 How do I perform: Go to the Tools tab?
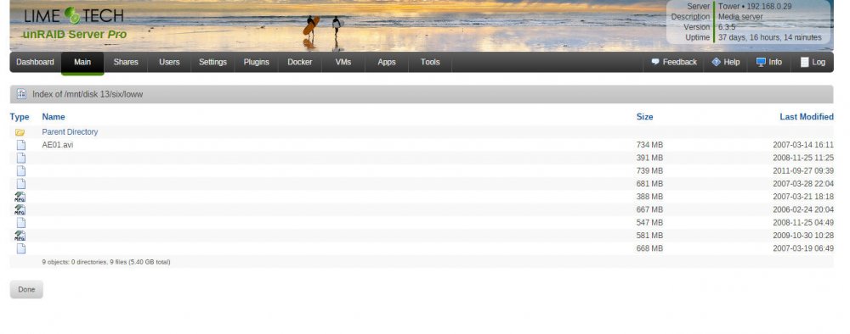point(430,62)
